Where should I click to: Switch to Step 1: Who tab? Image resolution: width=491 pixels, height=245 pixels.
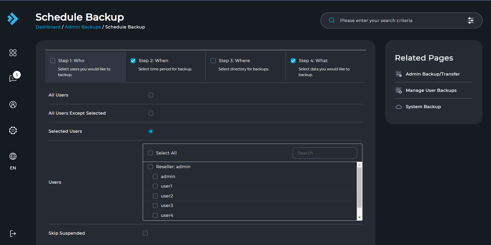pos(85,67)
